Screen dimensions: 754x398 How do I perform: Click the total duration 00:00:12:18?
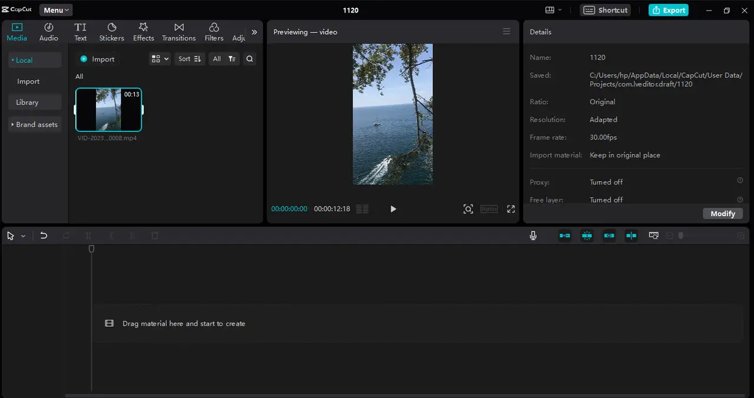332,209
